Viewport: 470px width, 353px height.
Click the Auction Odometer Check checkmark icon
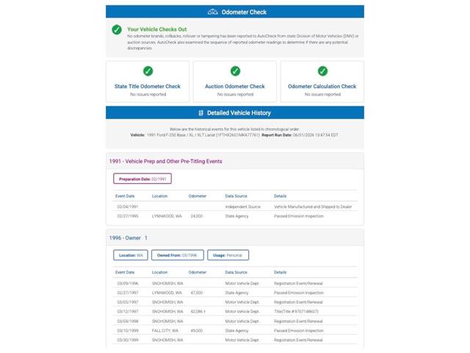235,71
